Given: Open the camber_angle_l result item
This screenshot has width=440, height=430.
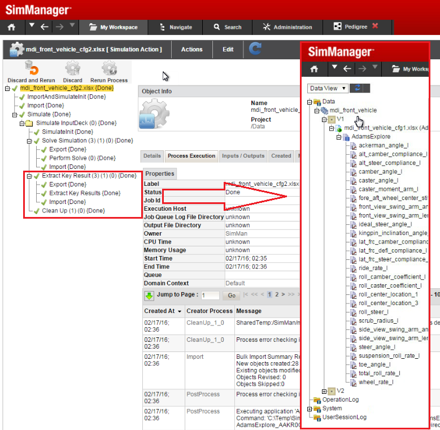Looking at the screenshot, I should pos(380,172).
